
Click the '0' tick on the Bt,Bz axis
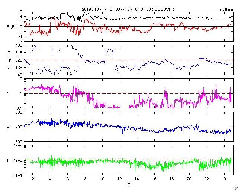click(x=21, y=26)
